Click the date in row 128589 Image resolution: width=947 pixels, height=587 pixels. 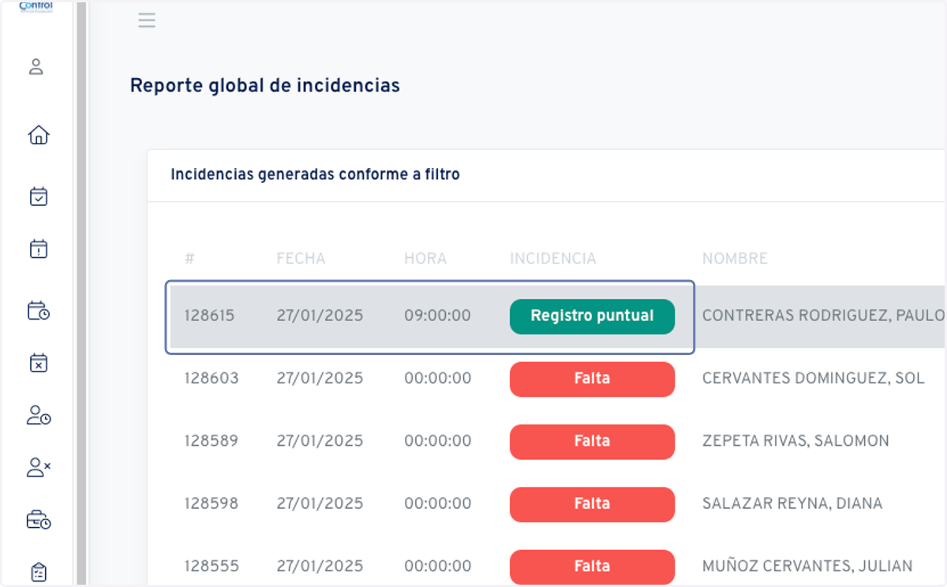click(x=320, y=441)
